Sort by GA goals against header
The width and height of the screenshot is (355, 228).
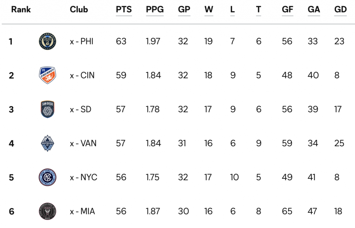314,9
